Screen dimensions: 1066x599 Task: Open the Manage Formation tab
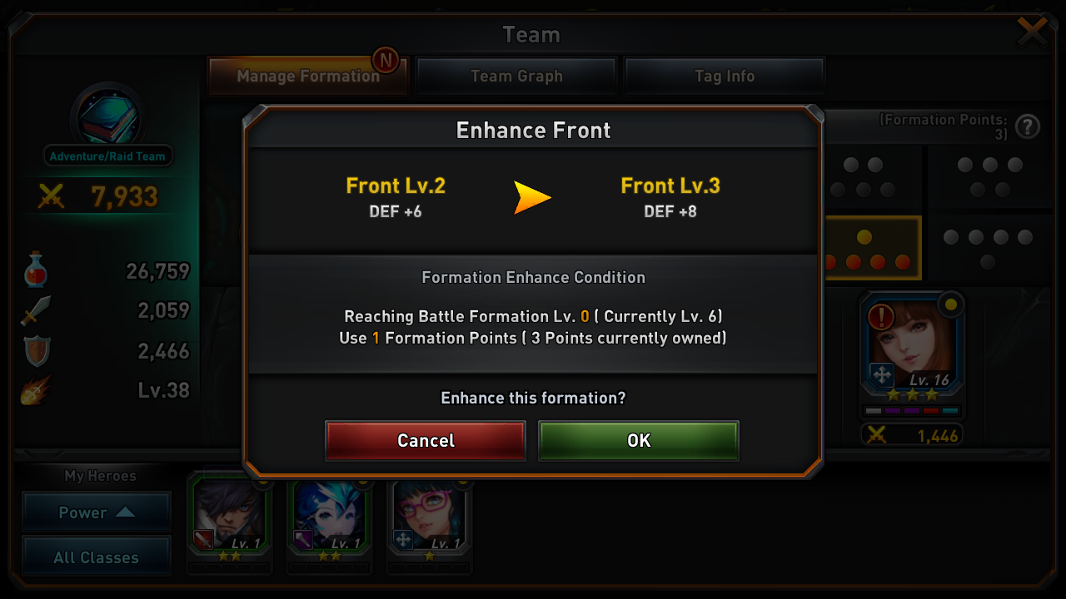tap(308, 76)
